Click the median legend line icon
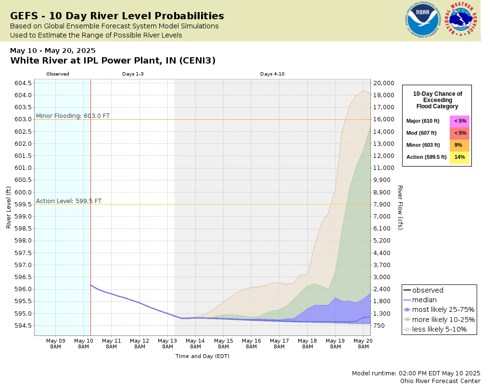The image size is (481, 385). click(x=407, y=300)
